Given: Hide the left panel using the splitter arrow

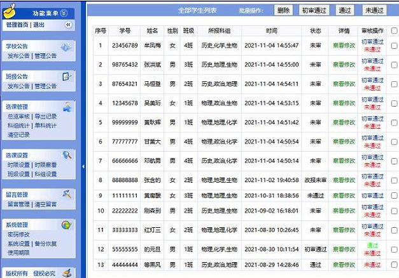Looking at the screenshot, I should point(83,166).
